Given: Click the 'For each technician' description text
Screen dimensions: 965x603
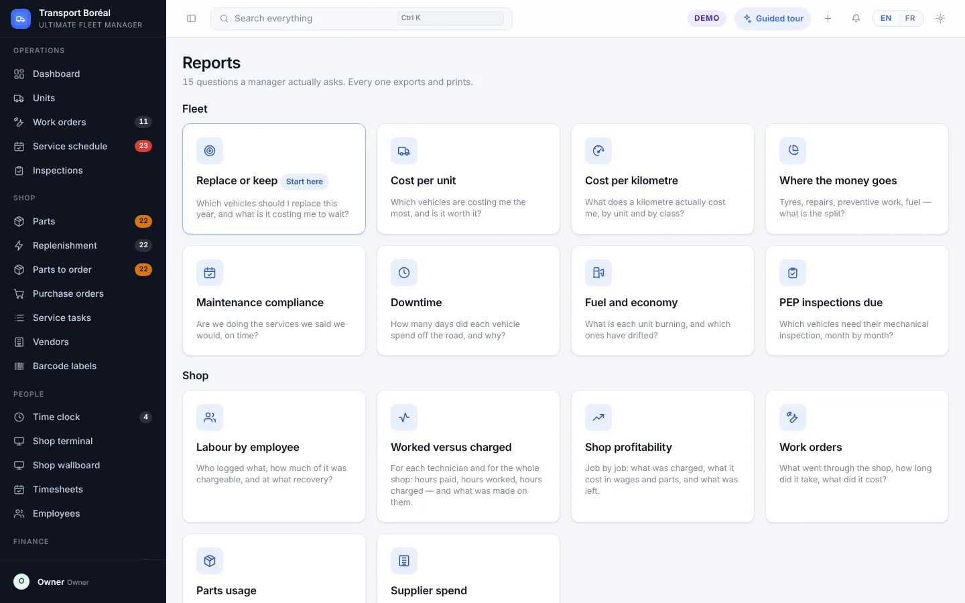Looking at the screenshot, I should [466, 485].
